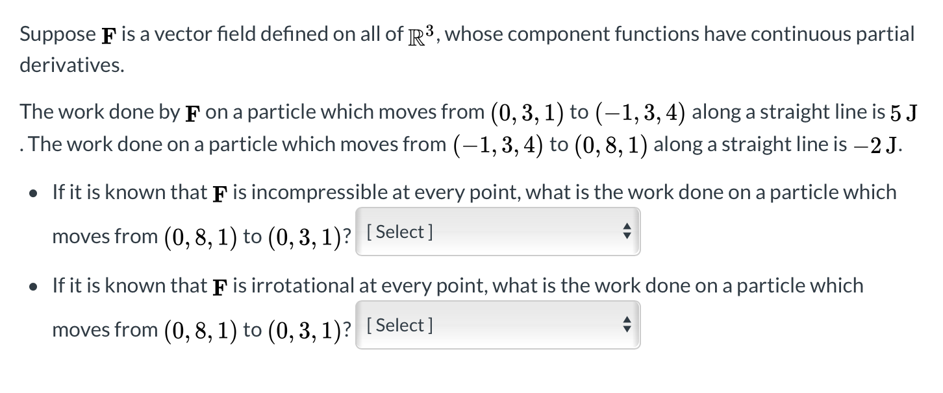
Task: Open the irrotational work done dropdown
Action: [497, 326]
